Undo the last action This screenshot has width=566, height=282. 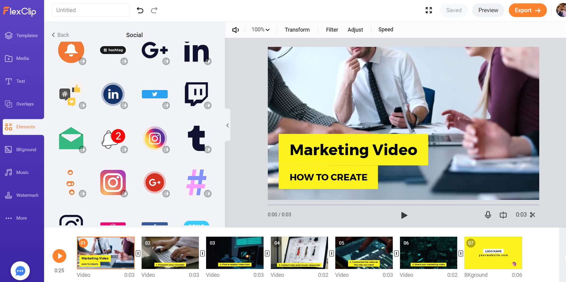tap(140, 10)
